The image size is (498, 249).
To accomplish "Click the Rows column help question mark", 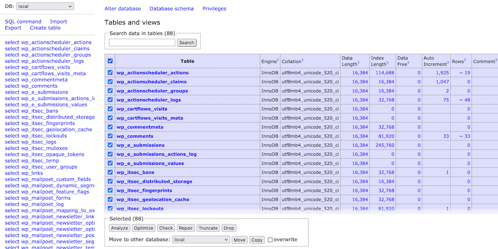I will pos(465,60).
